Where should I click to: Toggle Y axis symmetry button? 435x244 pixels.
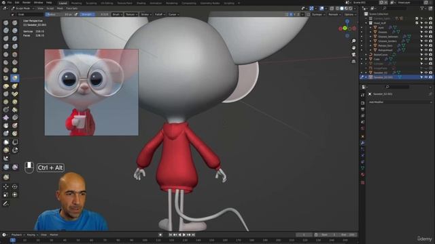click(x=294, y=14)
